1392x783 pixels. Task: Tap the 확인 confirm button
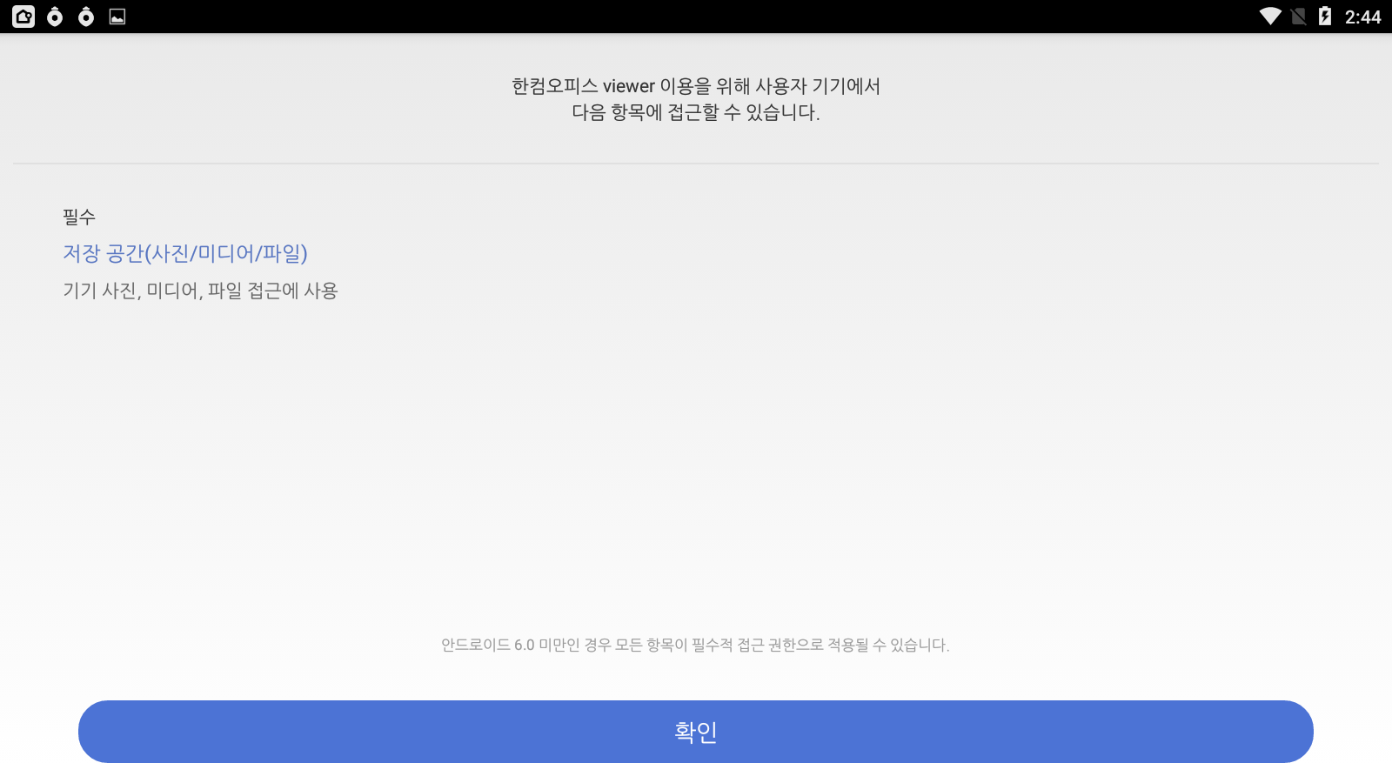(x=696, y=732)
